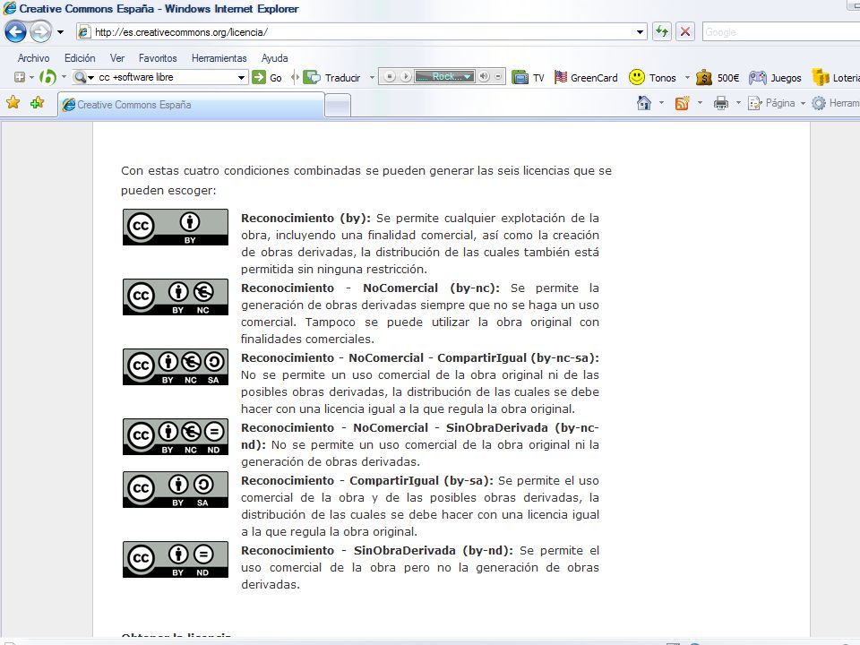Open the Ayuda menu
Viewport: 860px width, 645px height.
[275, 57]
